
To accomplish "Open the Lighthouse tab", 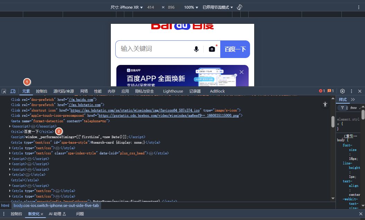I will 173,91.
